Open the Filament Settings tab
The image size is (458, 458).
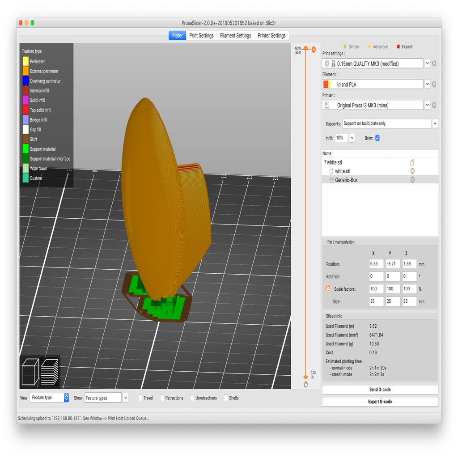click(x=236, y=35)
